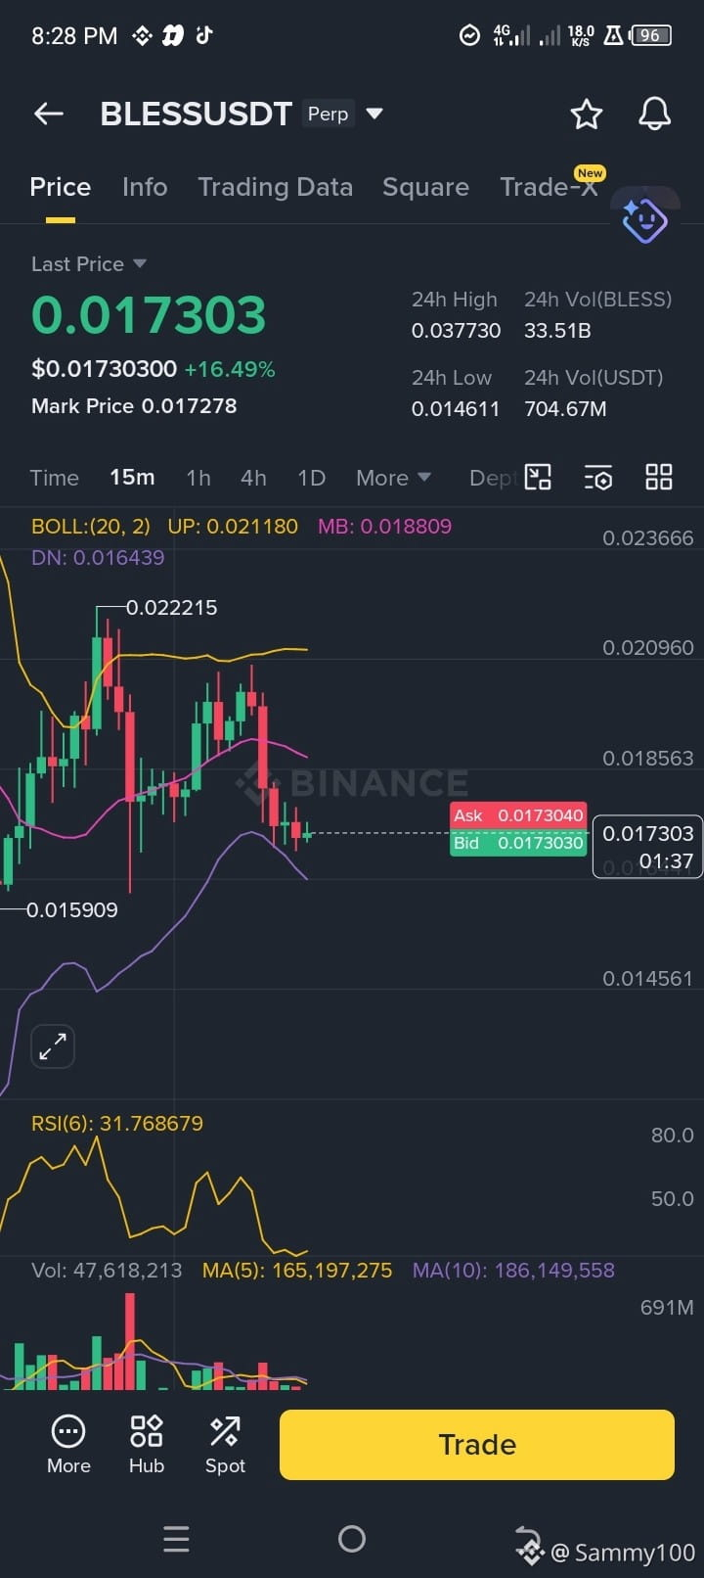This screenshot has height=1578, width=704.
Task: Tap the +16.49% change text
Action: pos(230,370)
